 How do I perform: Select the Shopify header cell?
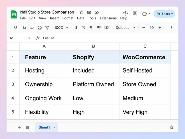pos(94,57)
